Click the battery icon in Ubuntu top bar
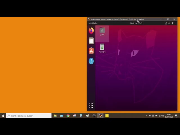180x135 pixels. click(172, 23)
